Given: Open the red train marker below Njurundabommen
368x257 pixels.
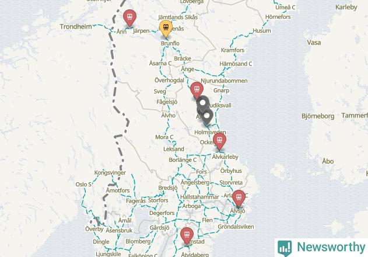Looking at the screenshot, I should coord(197,90).
